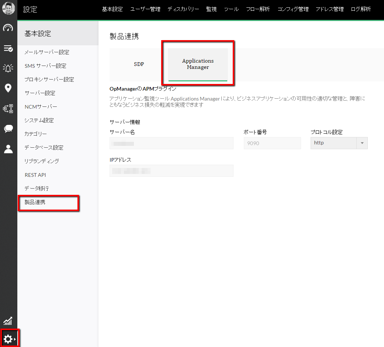Open the alarms bell icon
Image resolution: width=384 pixels, height=347 pixels.
click(8, 68)
